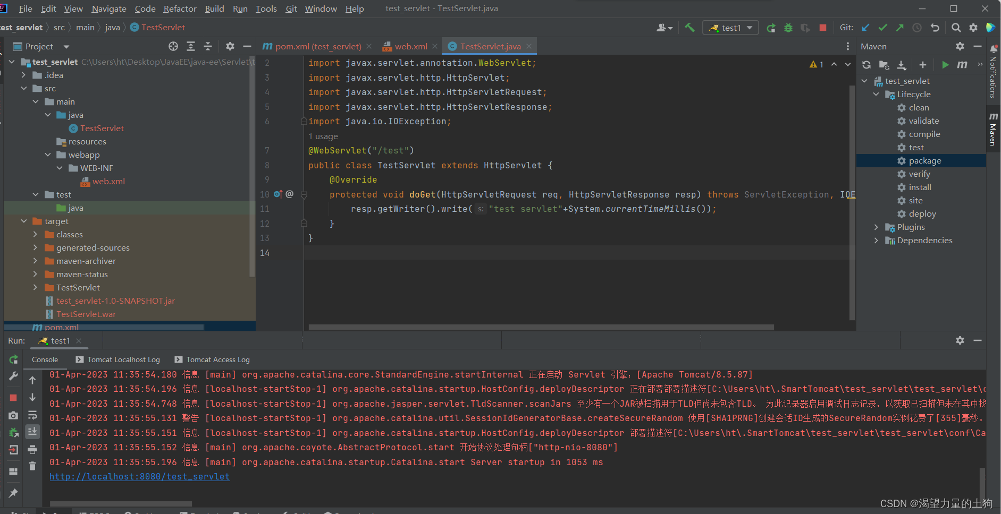This screenshot has width=1001, height=514.
Task: Open the test1 run configuration dropdown
Action: 730,28
